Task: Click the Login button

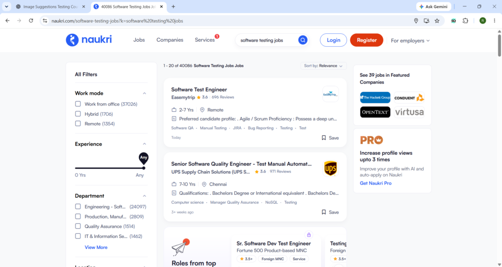Action: 333,40
